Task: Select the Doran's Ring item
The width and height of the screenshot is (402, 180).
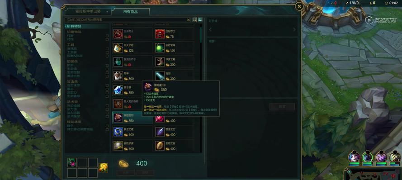Action: coord(132,132)
